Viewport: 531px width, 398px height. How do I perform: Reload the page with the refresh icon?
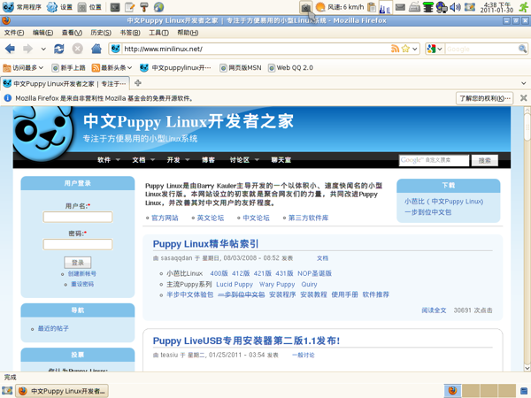pos(59,49)
